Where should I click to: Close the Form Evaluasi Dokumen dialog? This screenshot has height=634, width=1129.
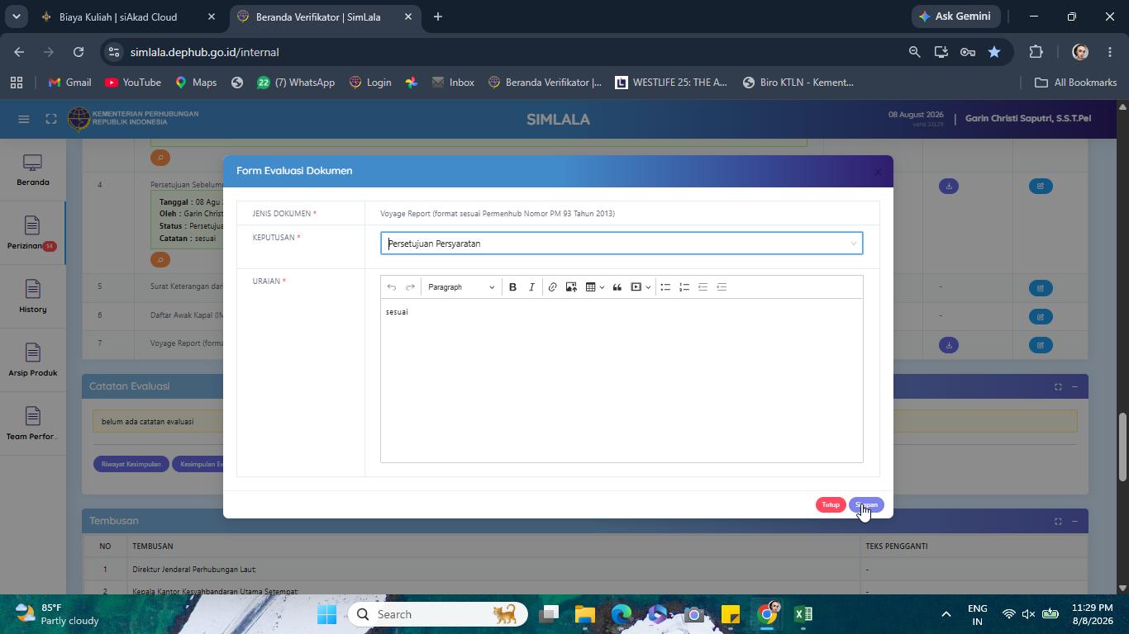pyautogui.click(x=878, y=172)
